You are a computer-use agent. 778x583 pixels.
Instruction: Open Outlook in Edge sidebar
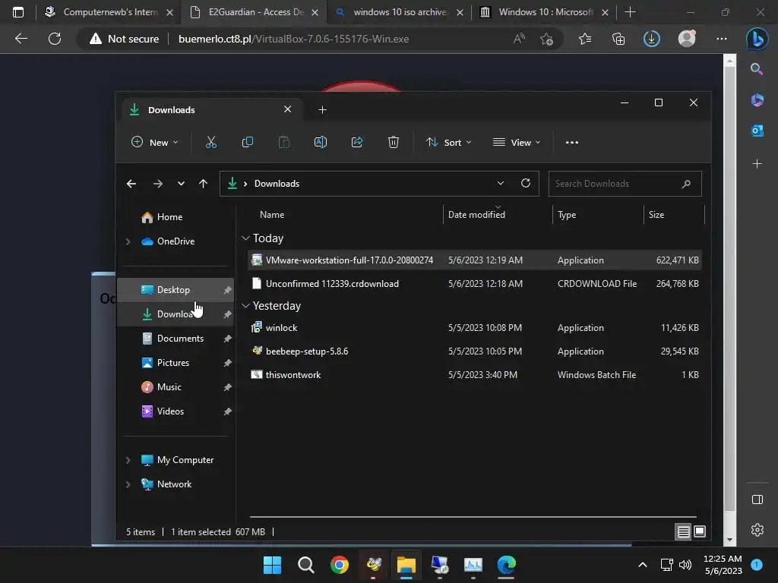coord(757,131)
